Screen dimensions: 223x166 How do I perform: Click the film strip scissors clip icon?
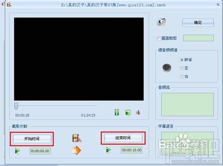(x=77, y=138)
